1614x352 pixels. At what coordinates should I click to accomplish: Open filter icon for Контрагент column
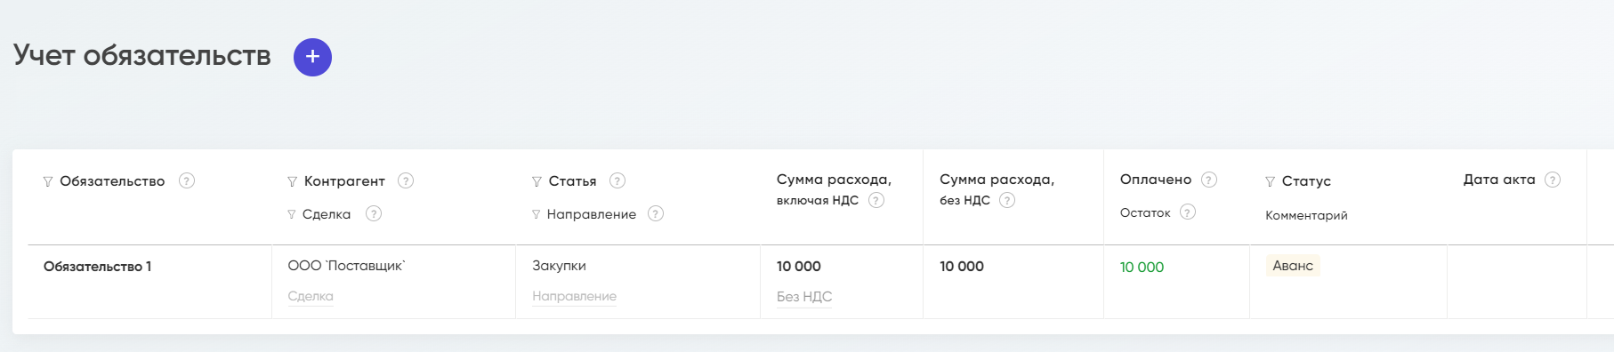tap(292, 181)
